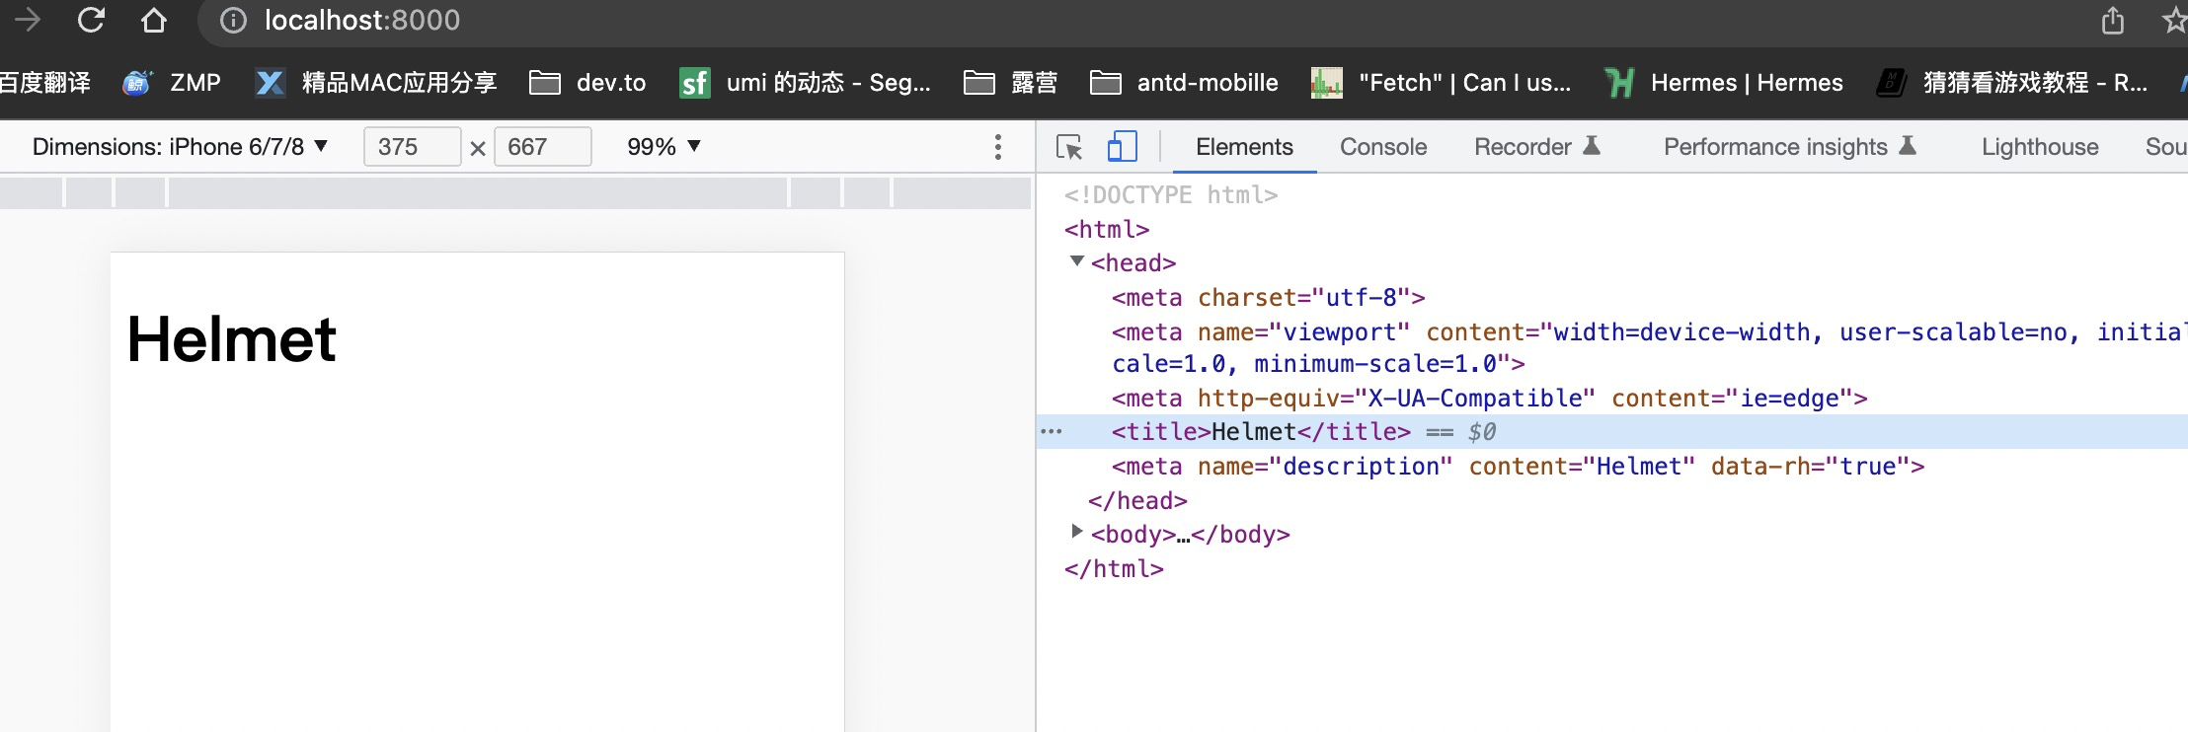Screen dimensions: 2188x732
Task: Open the dev.to bookmark folder
Action: click(x=587, y=83)
